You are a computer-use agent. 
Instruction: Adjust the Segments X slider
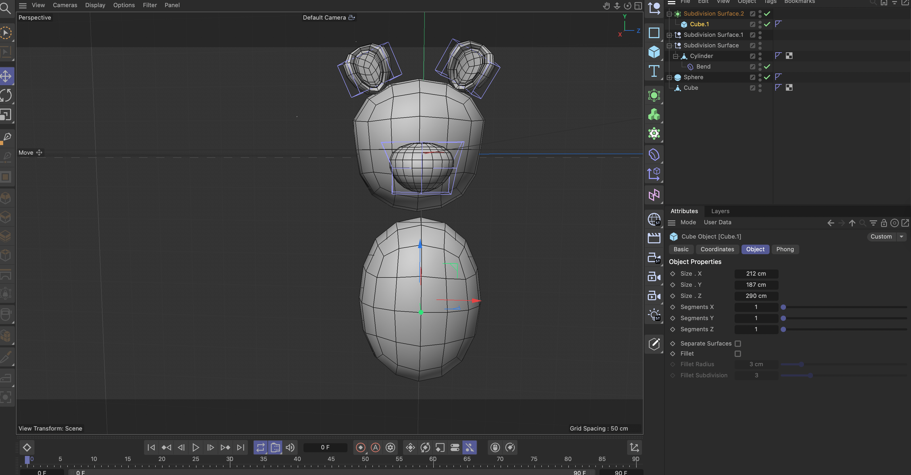[783, 307]
